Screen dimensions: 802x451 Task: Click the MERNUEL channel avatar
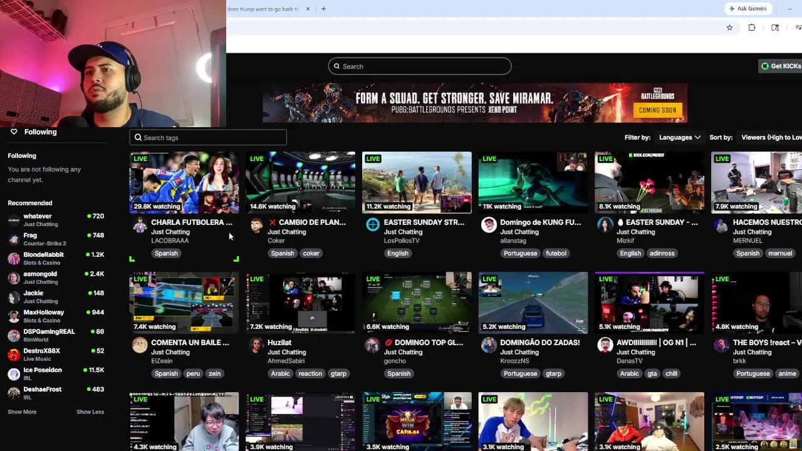tap(722, 225)
